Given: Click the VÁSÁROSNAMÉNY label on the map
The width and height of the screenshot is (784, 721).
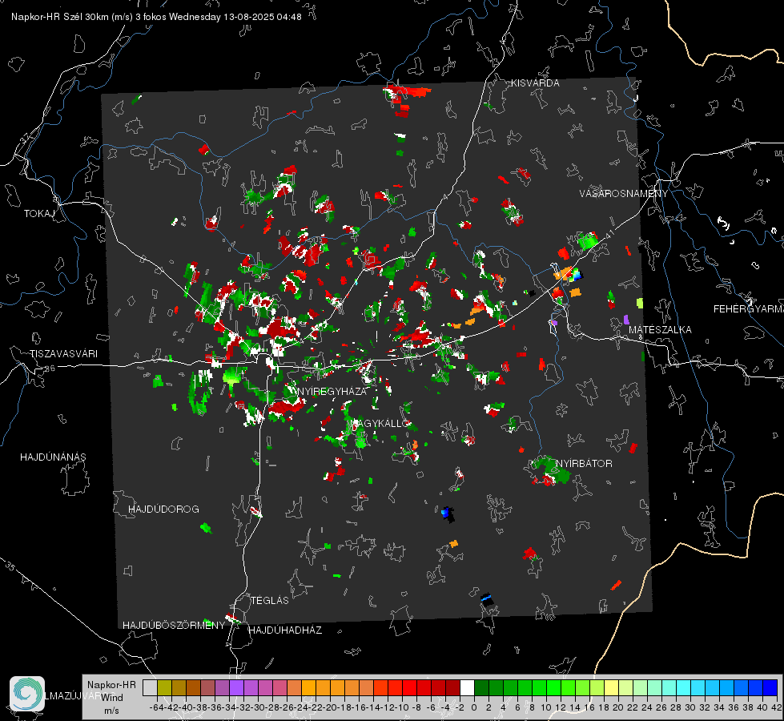Looking at the screenshot, I should pos(624,194).
